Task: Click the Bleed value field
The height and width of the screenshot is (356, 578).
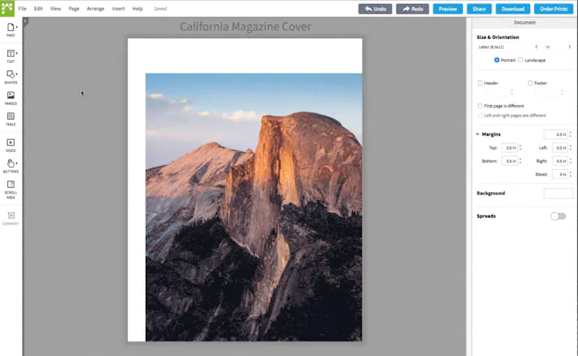Action: pos(560,174)
